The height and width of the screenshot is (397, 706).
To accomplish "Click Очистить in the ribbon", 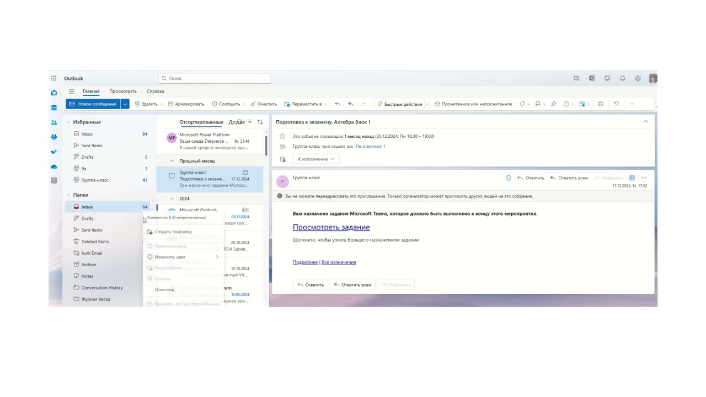I will (x=264, y=104).
